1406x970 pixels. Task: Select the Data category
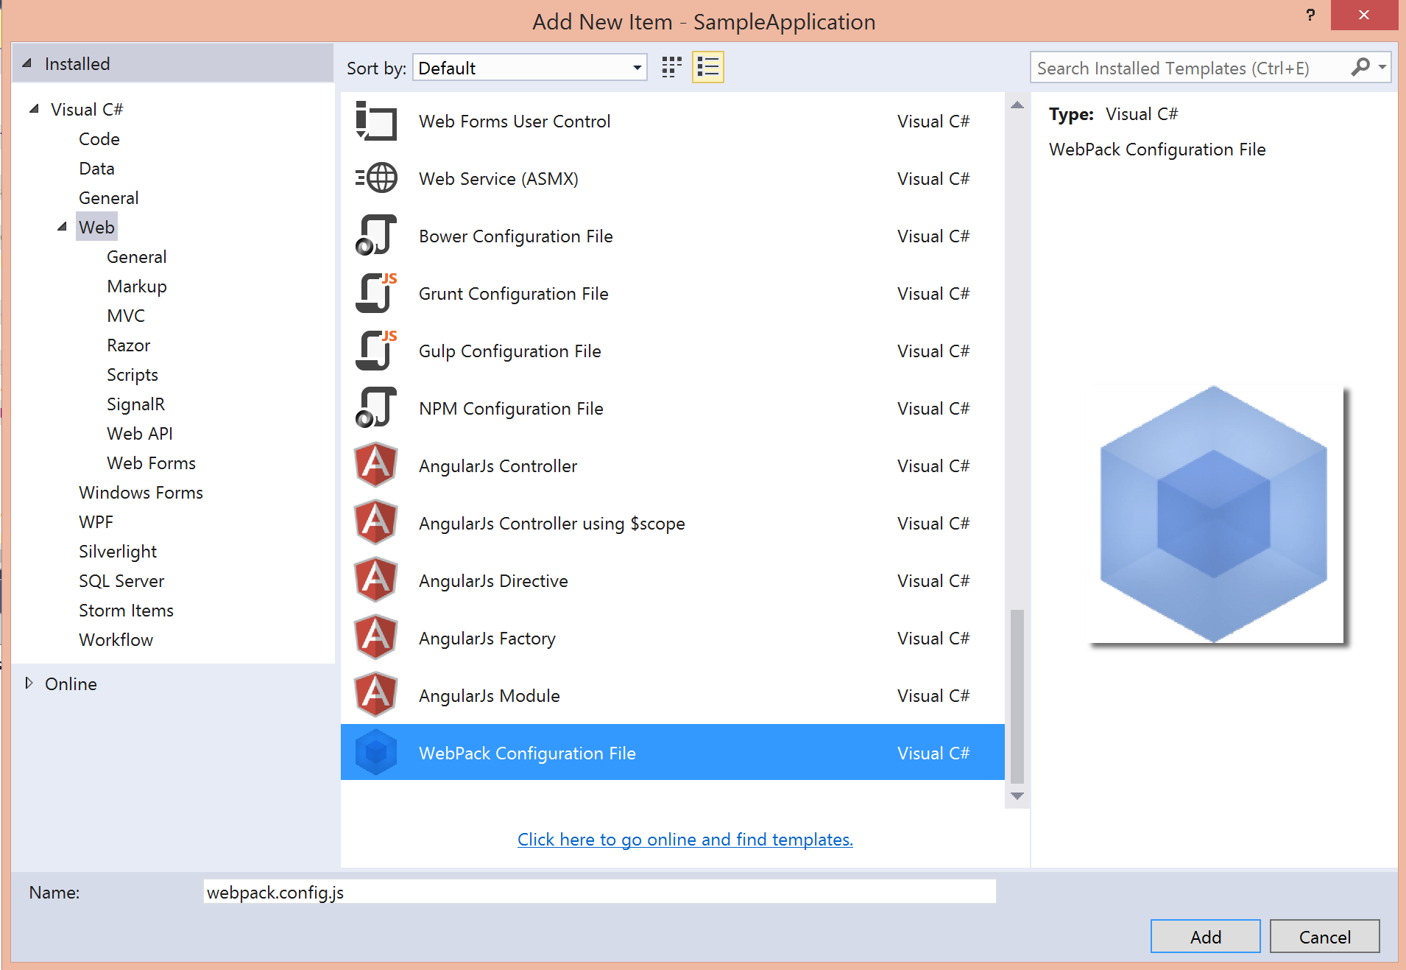click(96, 168)
